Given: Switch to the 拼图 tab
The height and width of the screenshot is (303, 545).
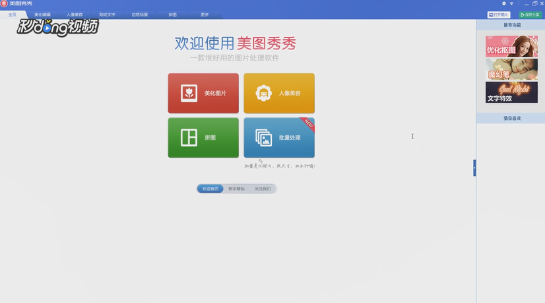Looking at the screenshot, I should [x=172, y=14].
